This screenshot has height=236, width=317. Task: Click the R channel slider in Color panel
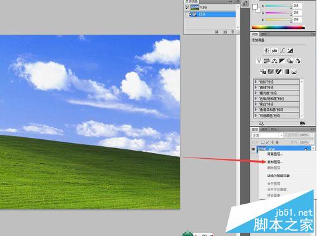(x=278, y=6)
